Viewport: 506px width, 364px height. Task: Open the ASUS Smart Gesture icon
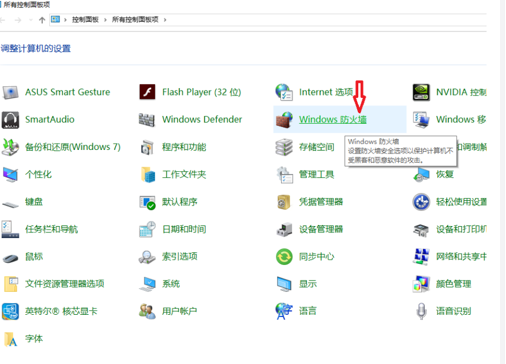10,92
